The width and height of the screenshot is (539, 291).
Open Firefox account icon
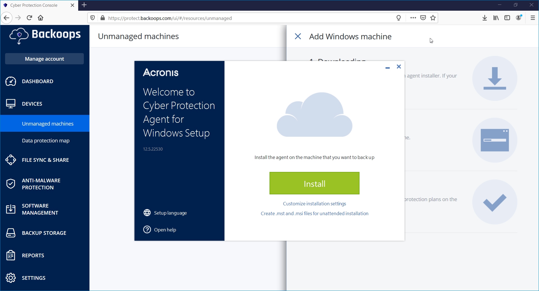(519, 17)
